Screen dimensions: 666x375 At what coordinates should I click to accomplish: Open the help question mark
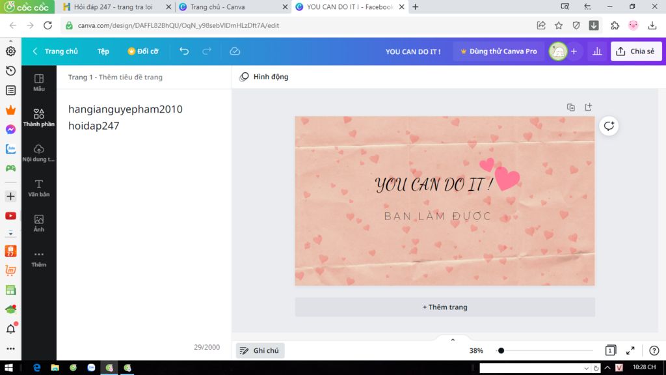pos(654,350)
